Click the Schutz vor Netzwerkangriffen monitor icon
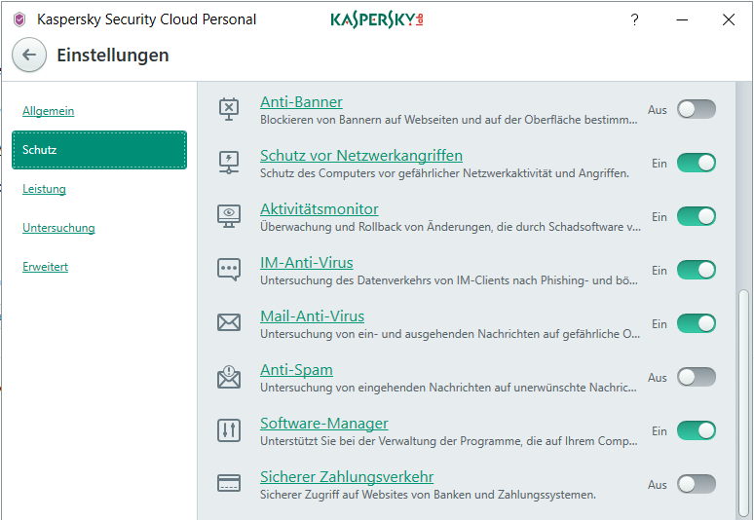 [228, 163]
